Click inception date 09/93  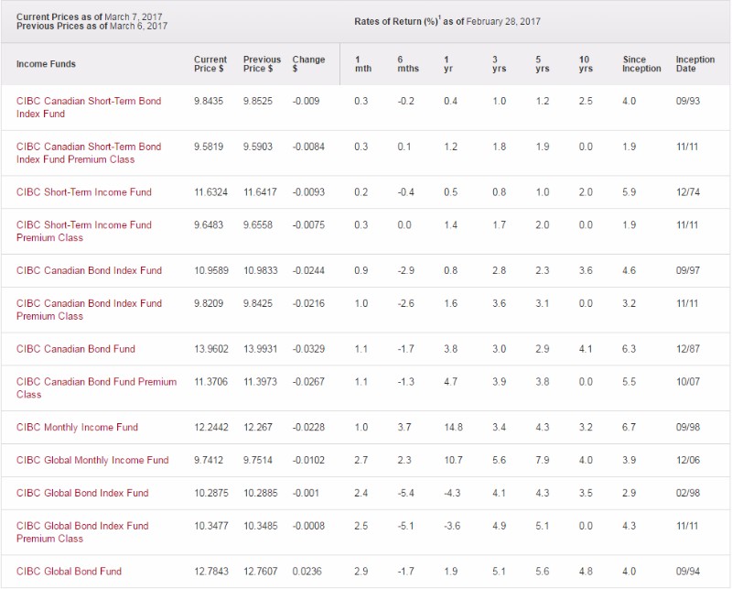[x=688, y=102]
